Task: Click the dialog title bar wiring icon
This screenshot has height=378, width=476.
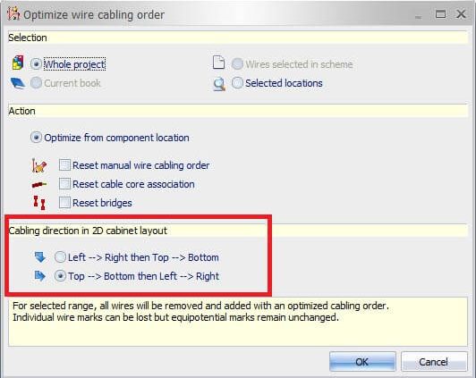Action: pos(13,13)
